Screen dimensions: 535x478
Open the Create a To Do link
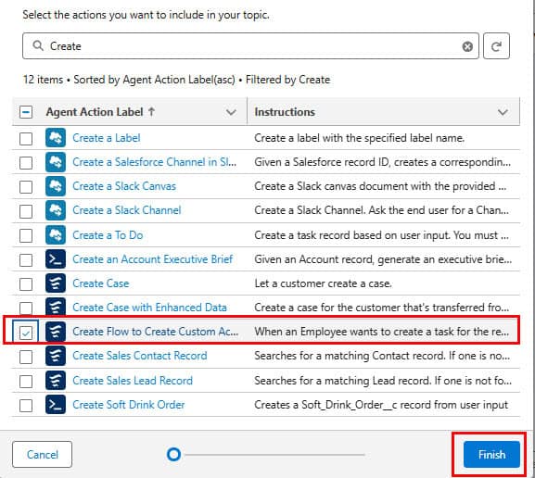point(108,235)
